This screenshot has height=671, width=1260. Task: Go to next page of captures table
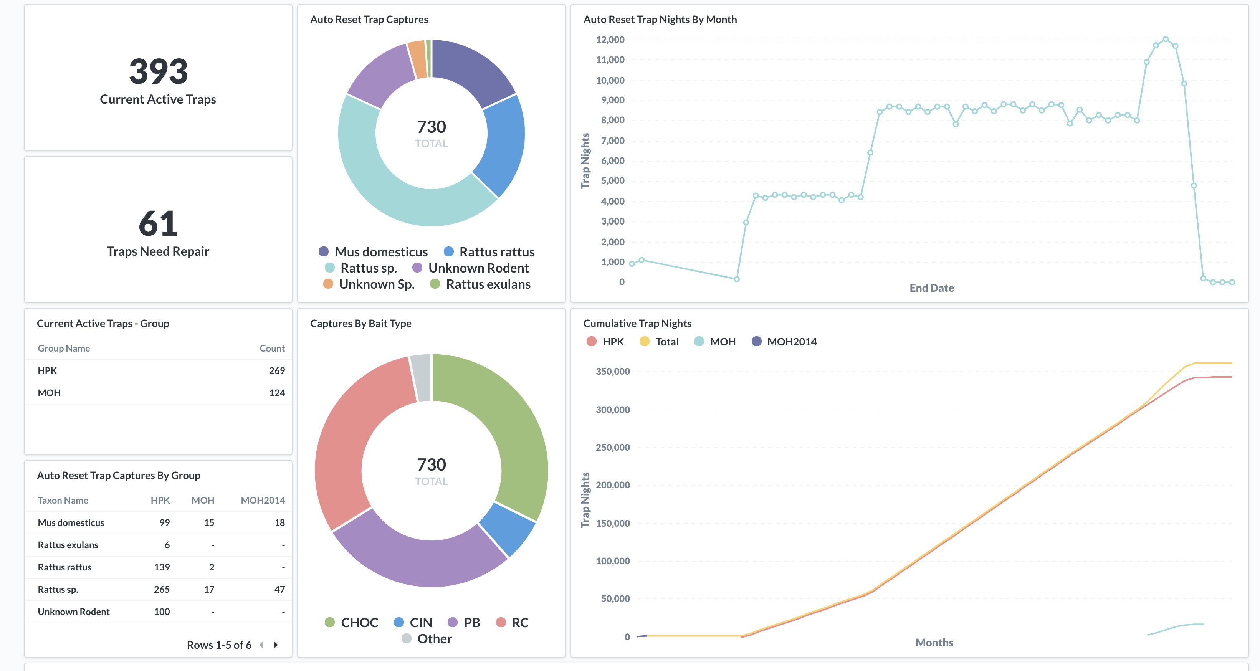tap(276, 645)
